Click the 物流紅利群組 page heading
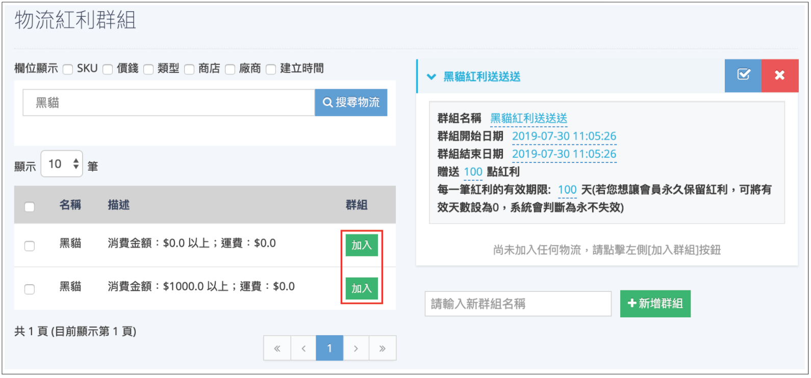 click(x=75, y=20)
